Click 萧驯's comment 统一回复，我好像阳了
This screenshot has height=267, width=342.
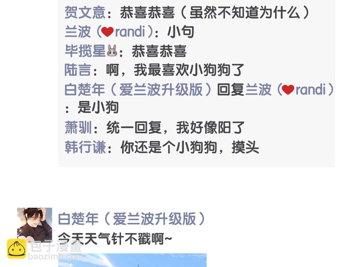click(x=176, y=128)
